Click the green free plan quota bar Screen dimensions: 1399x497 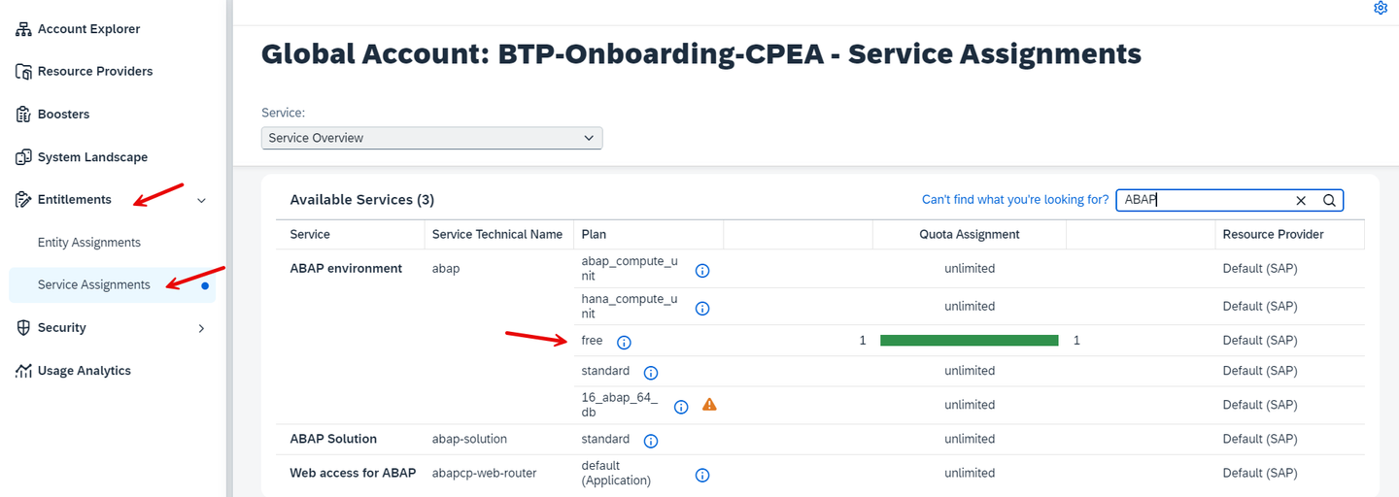pos(969,341)
